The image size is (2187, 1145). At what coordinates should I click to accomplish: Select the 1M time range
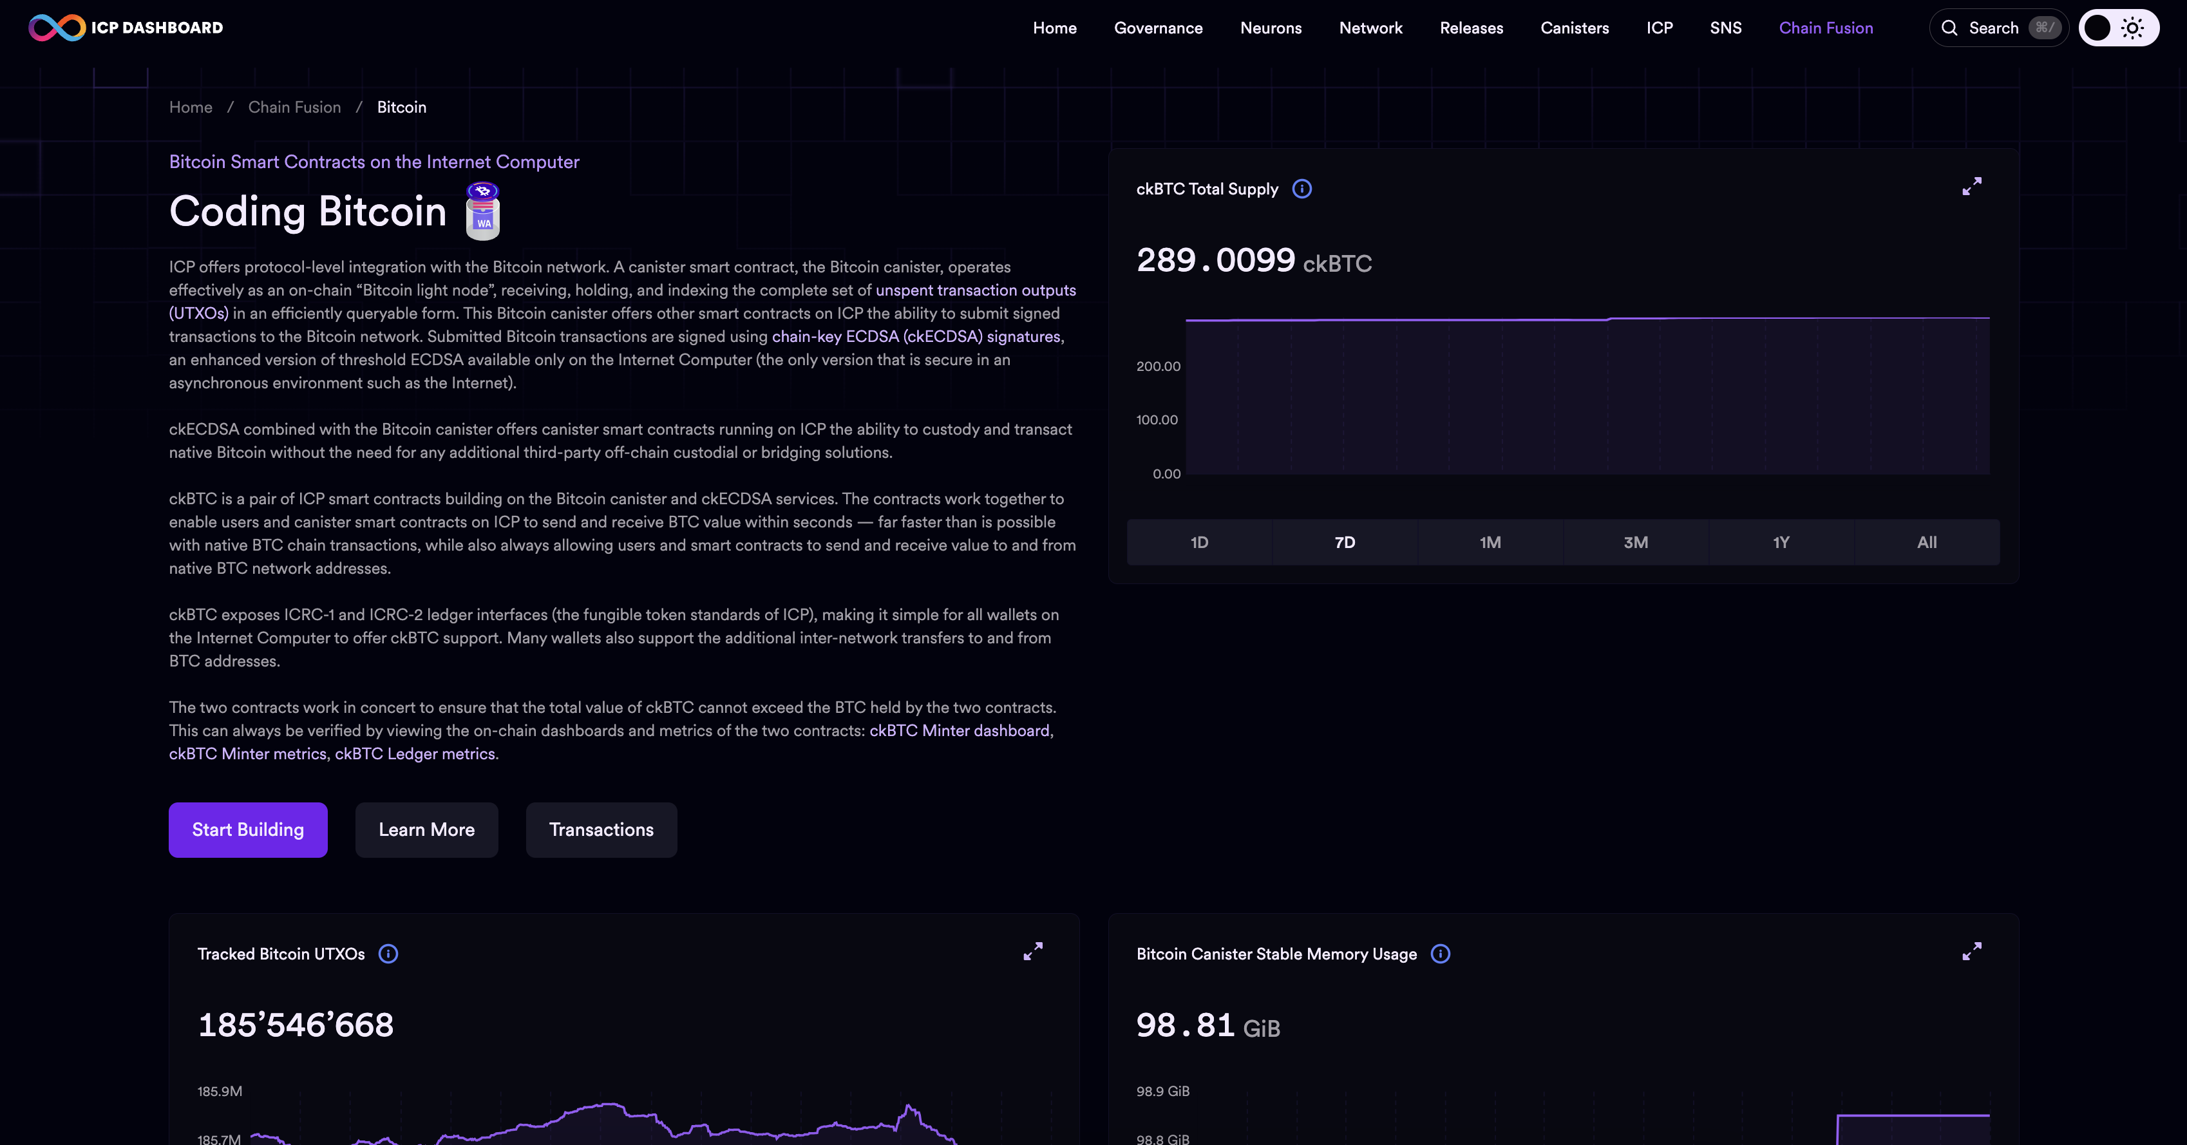click(1490, 542)
